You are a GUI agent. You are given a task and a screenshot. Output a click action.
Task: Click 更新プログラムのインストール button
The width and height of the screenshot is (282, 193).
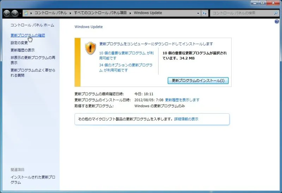point(198,81)
